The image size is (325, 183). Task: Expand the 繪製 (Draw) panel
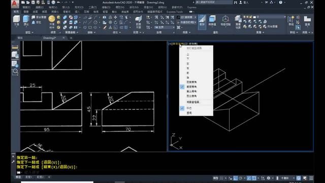(x=91, y=33)
